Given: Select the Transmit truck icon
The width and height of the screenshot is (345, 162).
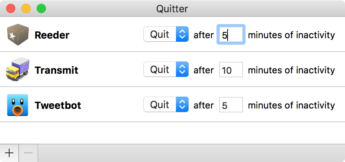Looking at the screenshot, I should pyautogui.click(x=18, y=70).
